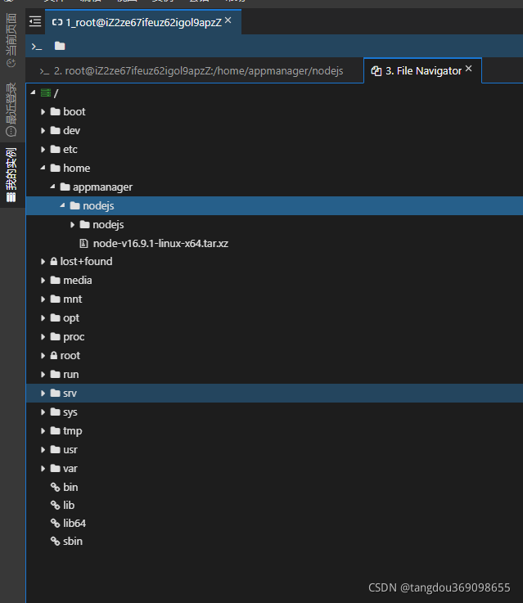Click the sidebar collapse menu icon
Screen dimensions: 523x603
[x=35, y=21]
